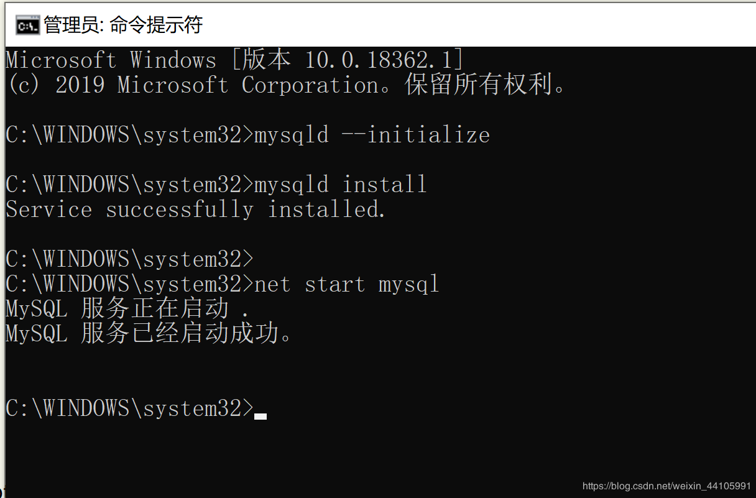756x498 pixels.
Task: Click the Service successfully installed message
Action: 196,210
